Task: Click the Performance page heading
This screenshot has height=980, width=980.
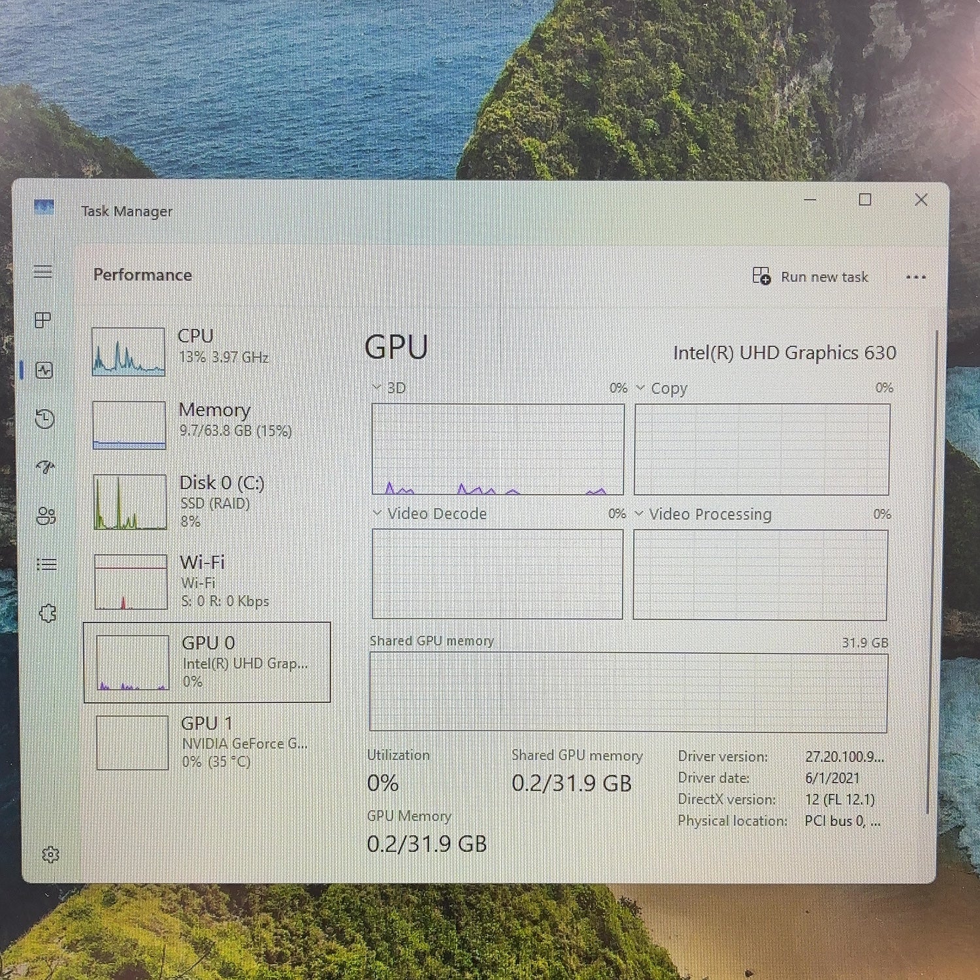Action: [142, 274]
